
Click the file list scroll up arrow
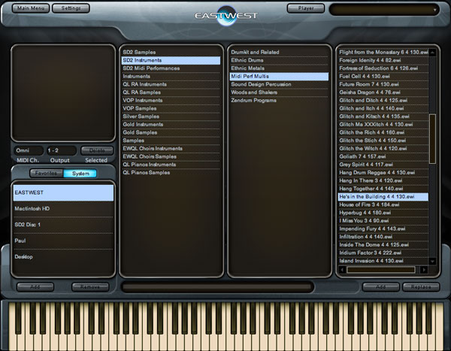click(x=432, y=53)
